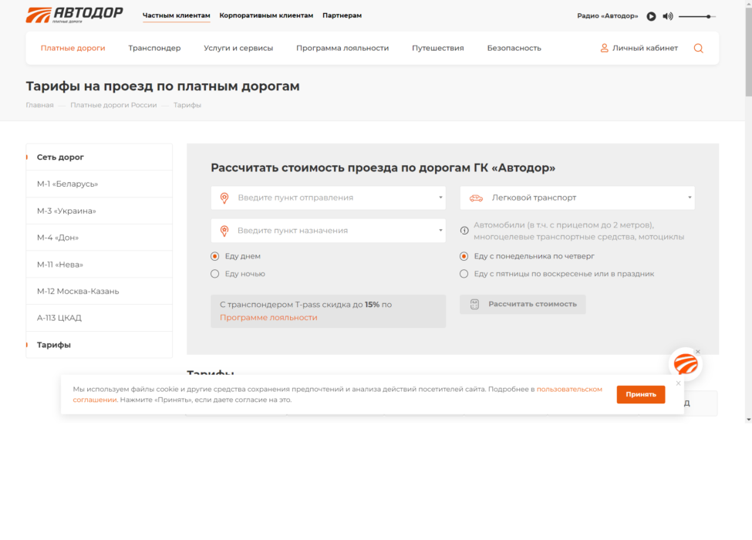Expand the departure point dropdown
752x540 pixels.
(439, 197)
